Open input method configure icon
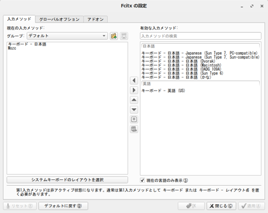This screenshot has width=268, height=213. coord(134,119)
